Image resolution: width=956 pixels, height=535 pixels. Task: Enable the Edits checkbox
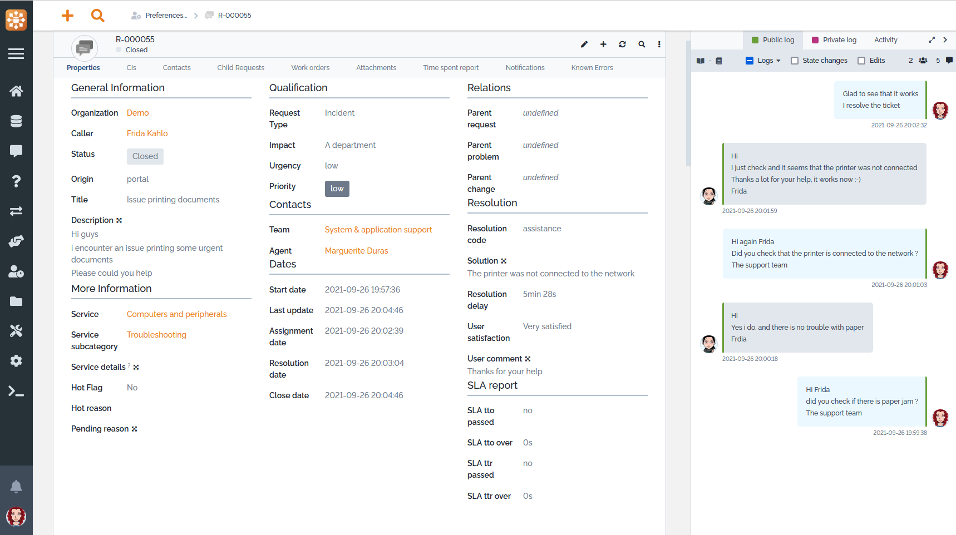point(861,61)
